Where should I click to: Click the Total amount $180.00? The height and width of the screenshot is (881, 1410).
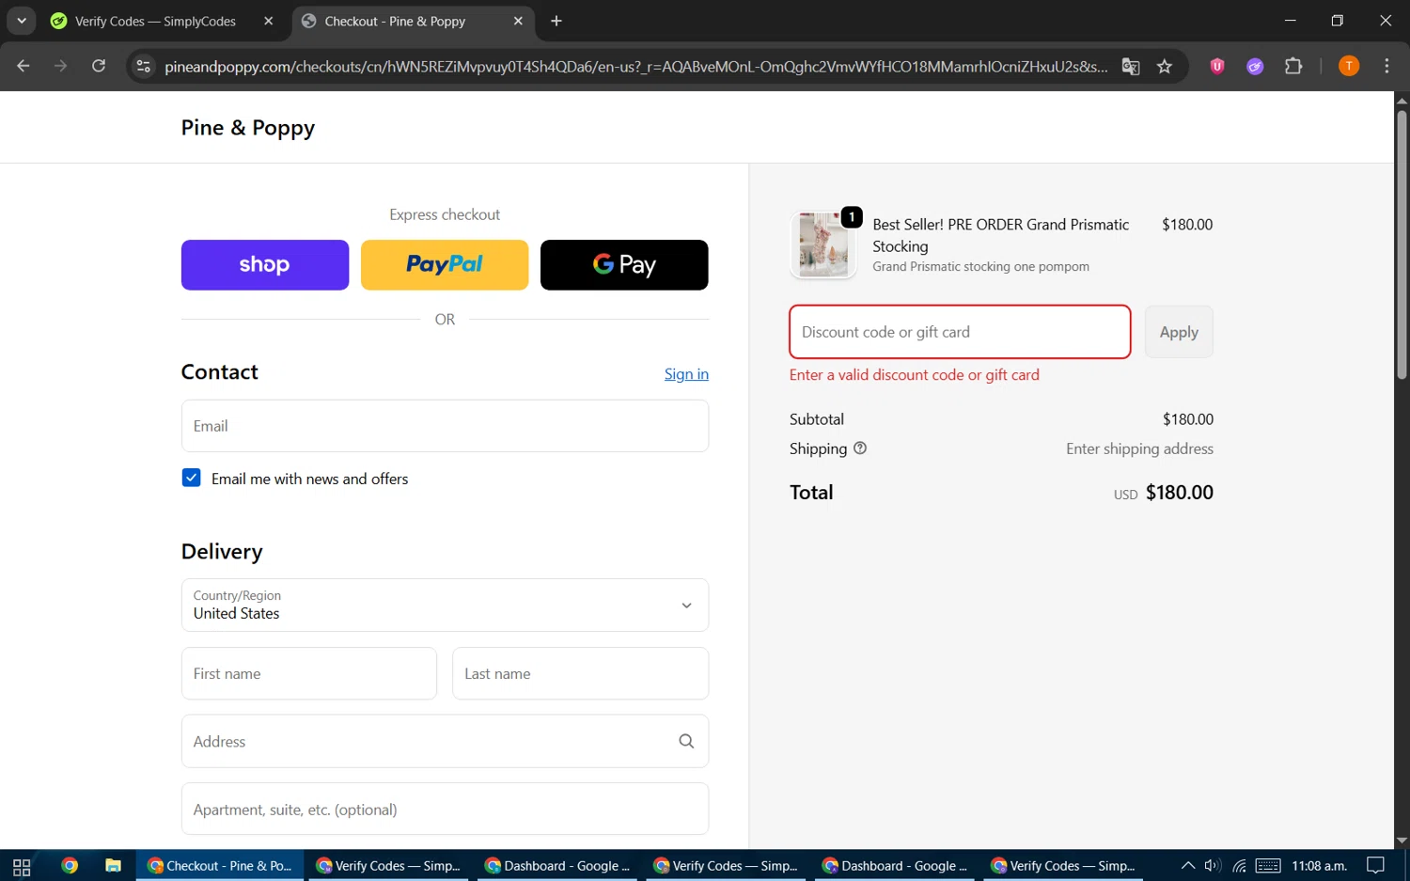(1179, 492)
